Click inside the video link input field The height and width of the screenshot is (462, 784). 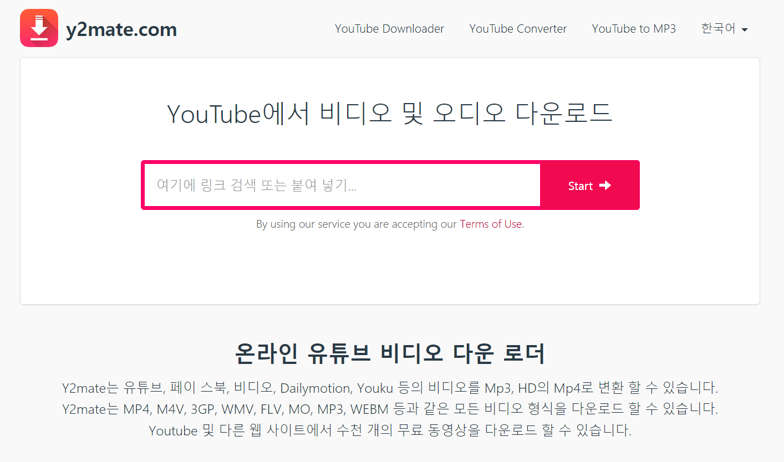[340, 185]
